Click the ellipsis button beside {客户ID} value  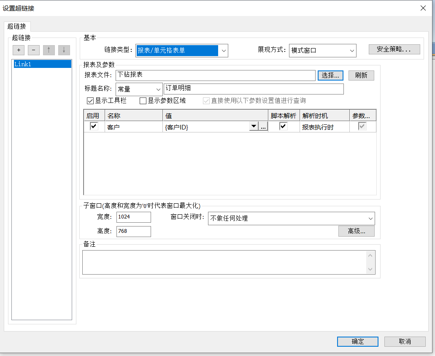[x=263, y=127]
